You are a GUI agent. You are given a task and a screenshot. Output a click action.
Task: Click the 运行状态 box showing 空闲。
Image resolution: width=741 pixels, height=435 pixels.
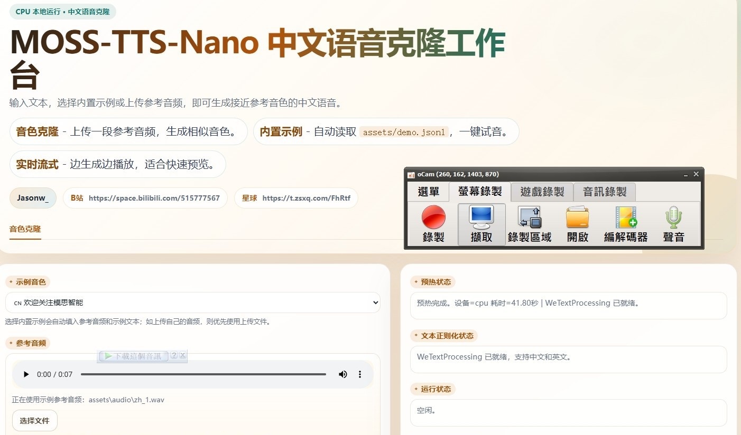pos(569,412)
